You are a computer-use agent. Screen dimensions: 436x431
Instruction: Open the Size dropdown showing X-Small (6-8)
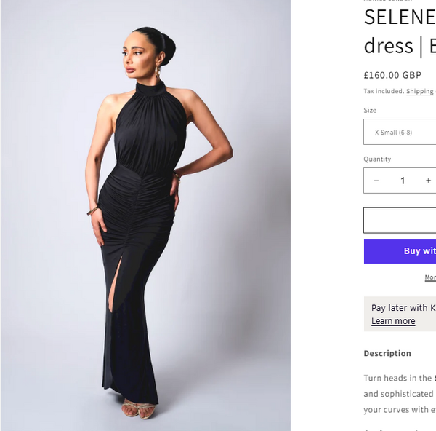click(x=400, y=133)
